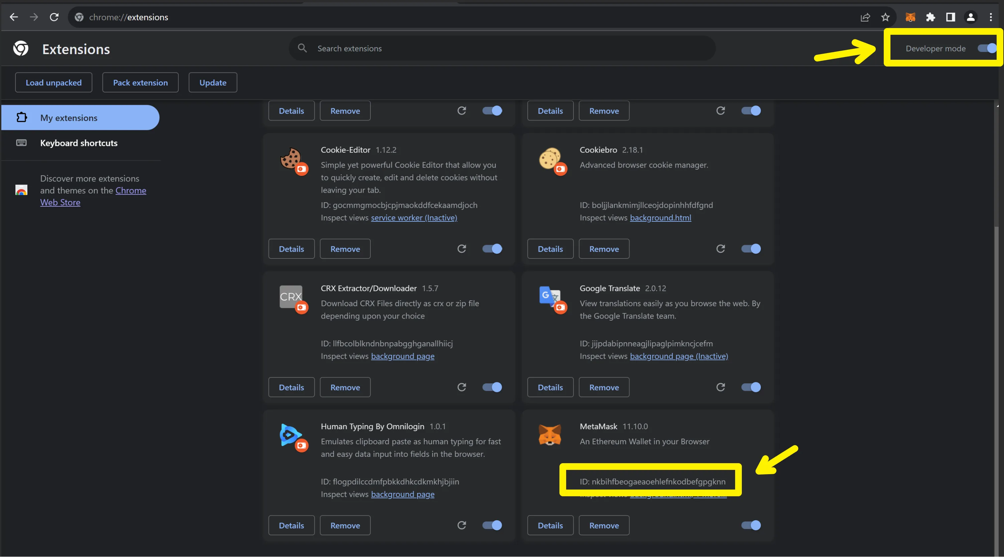
Task: Reload the current page
Action: [54, 17]
